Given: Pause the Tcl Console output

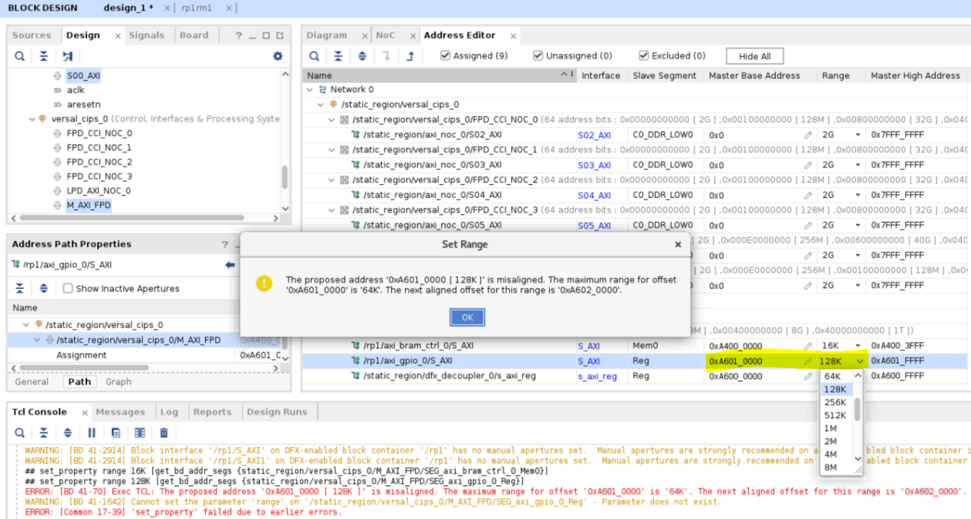Looking at the screenshot, I should (92, 433).
